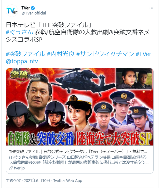
Task: Open the #内村光良 hashtag
Action: tap(61, 54)
